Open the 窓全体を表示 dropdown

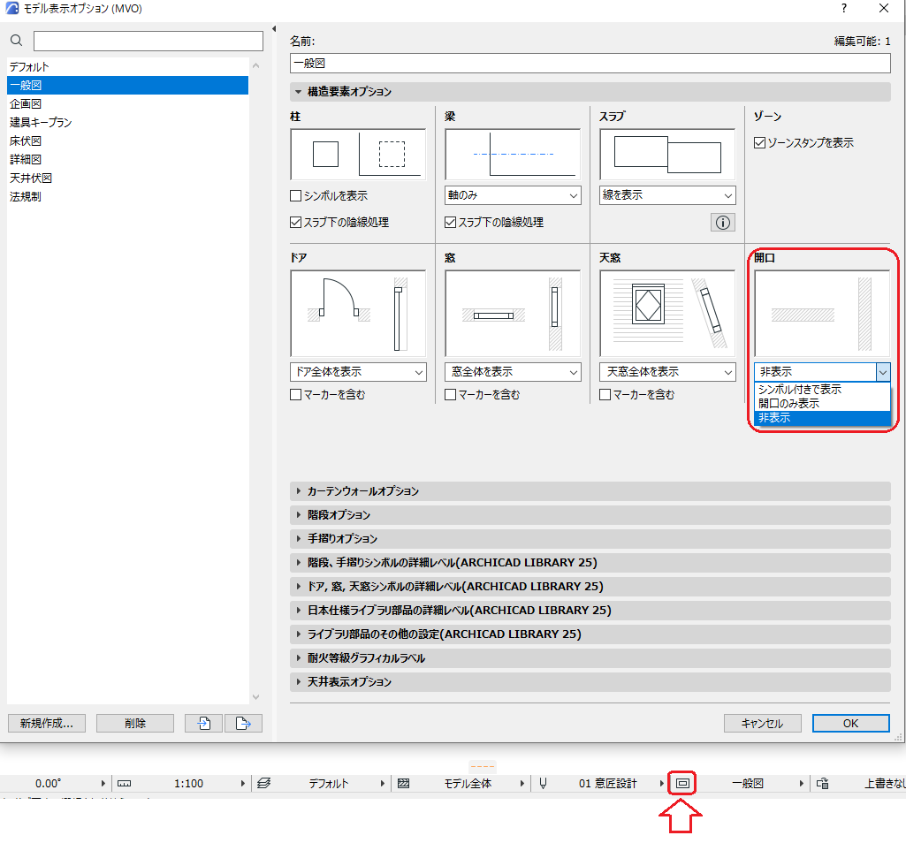coord(513,371)
